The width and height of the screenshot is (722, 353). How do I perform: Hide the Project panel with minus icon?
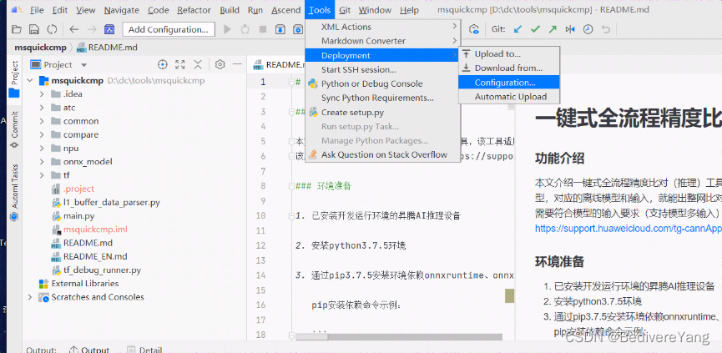click(x=237, y=64)
